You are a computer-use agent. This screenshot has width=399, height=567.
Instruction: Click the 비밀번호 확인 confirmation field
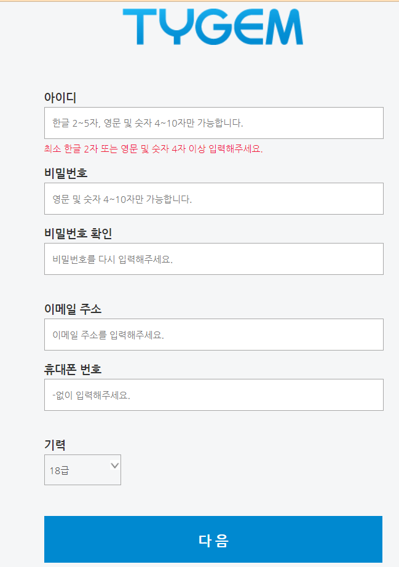213,258
